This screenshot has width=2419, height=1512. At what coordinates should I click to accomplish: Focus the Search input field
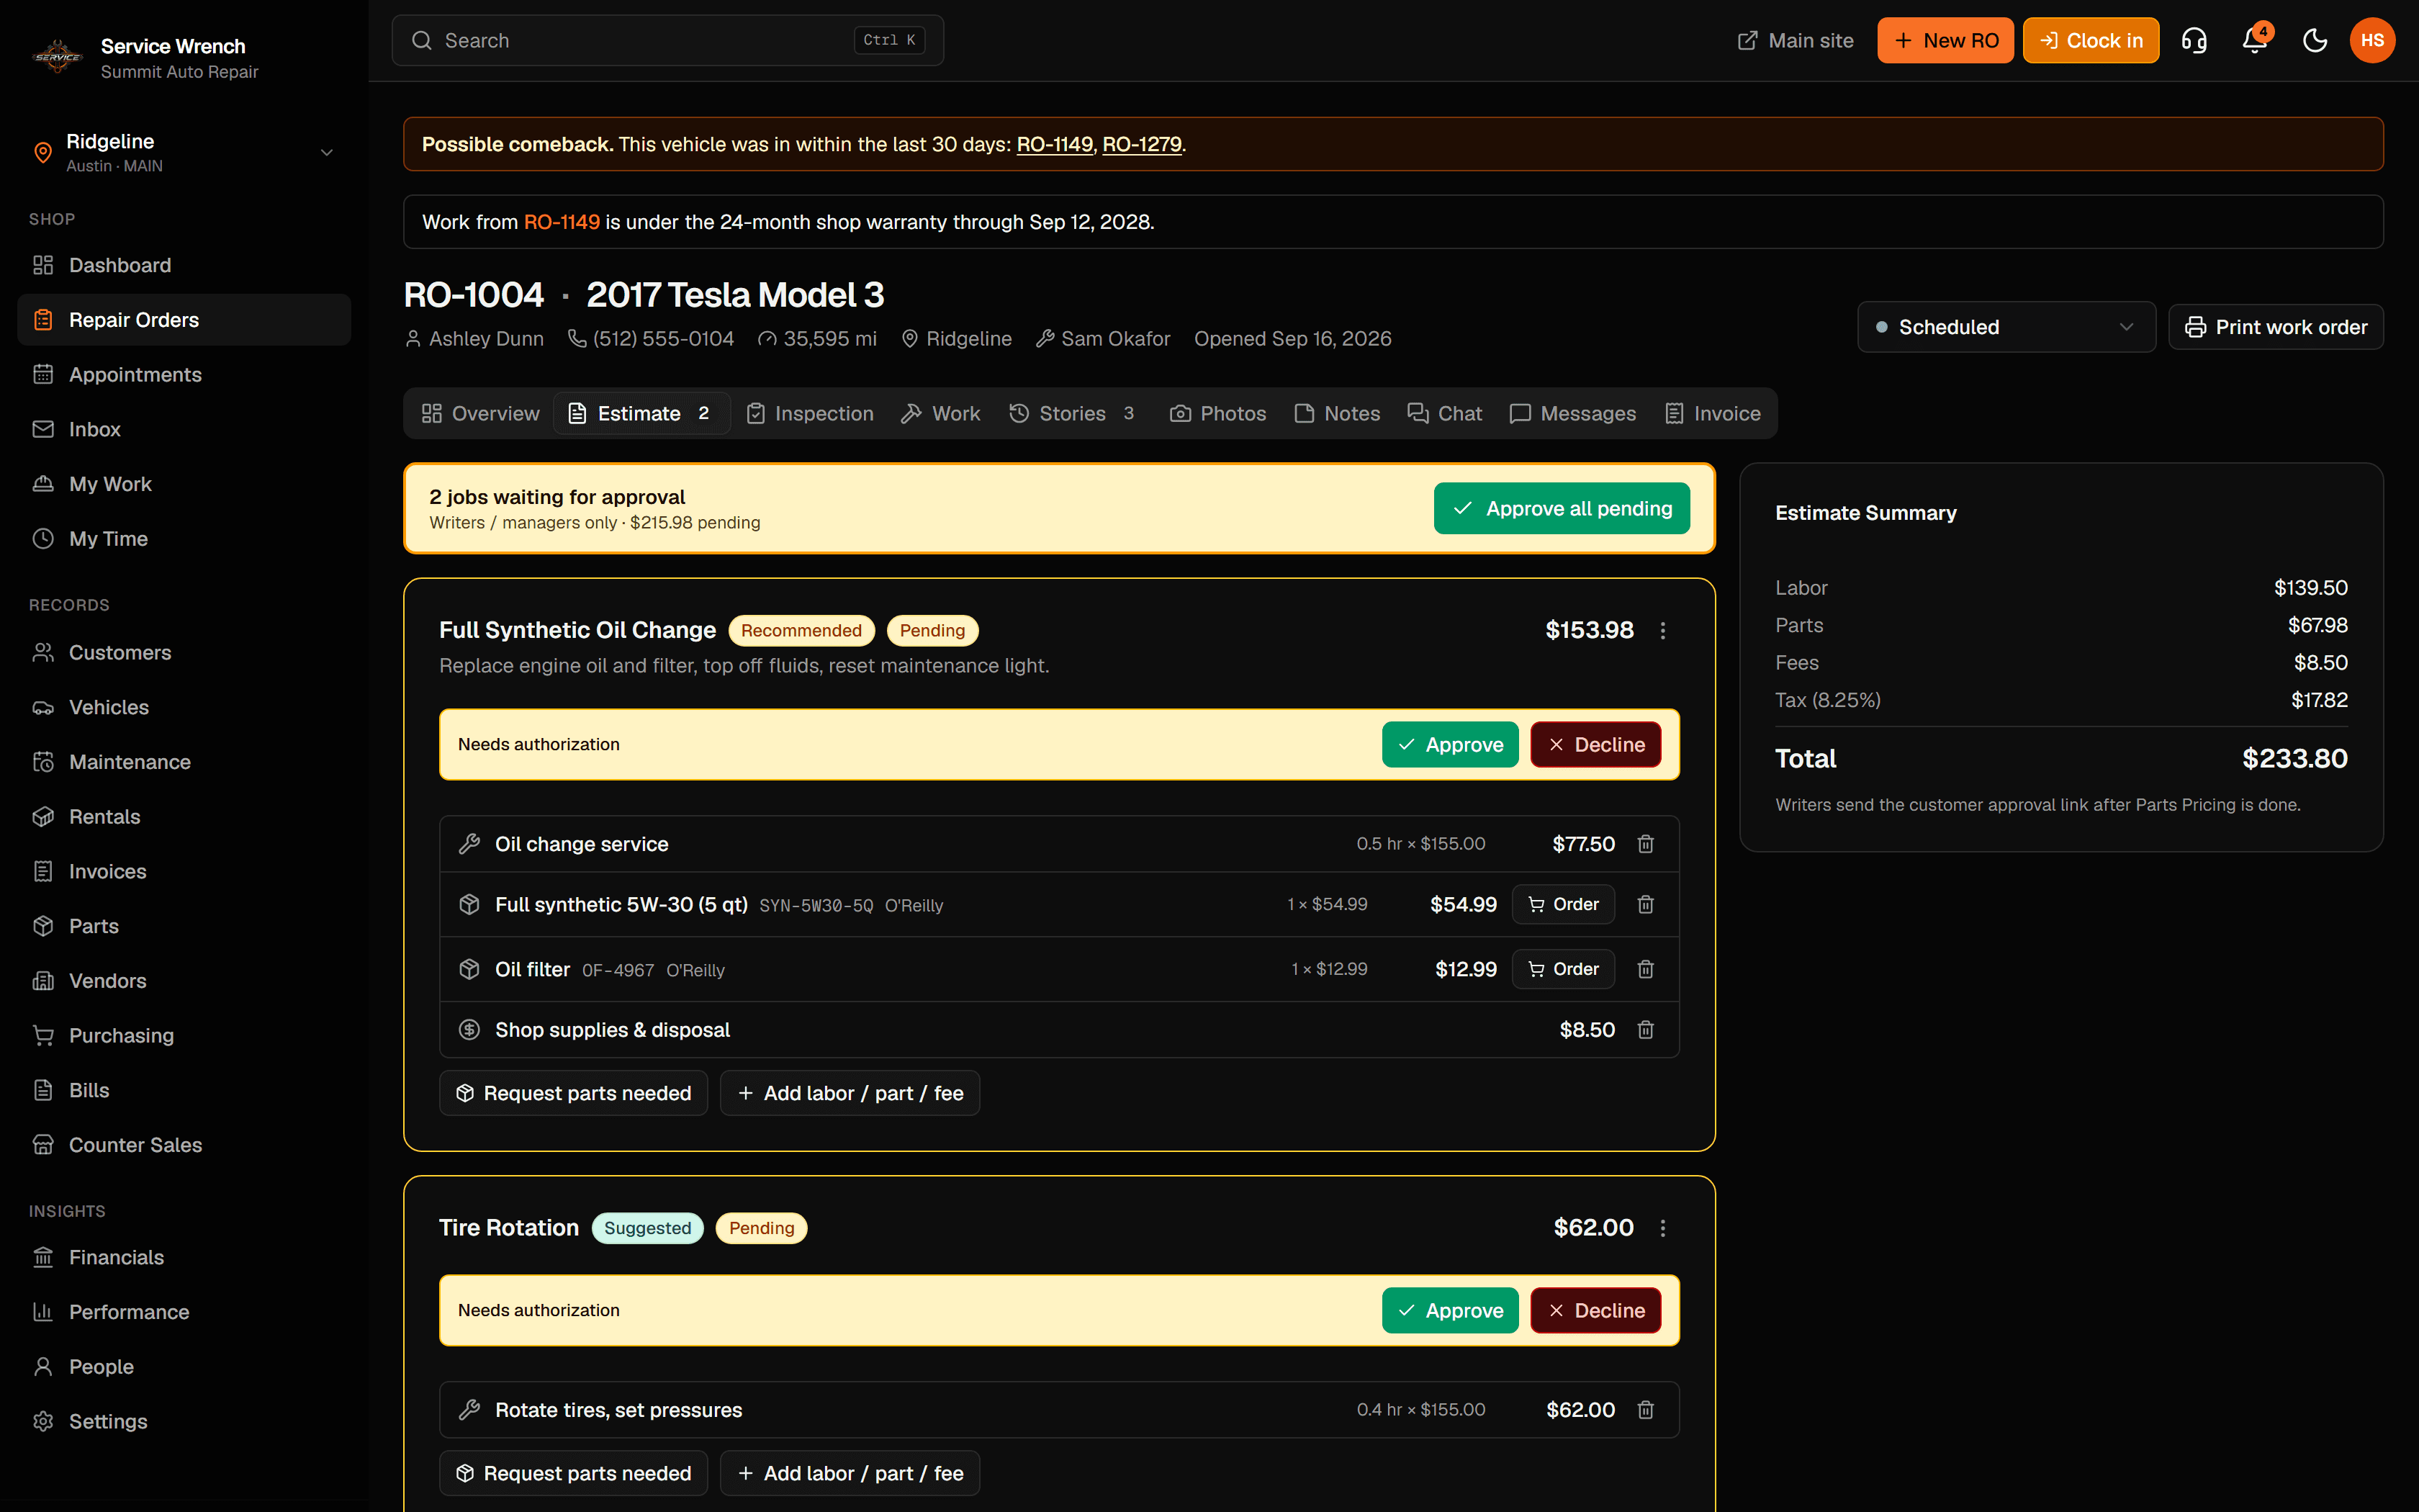[667, 40]
